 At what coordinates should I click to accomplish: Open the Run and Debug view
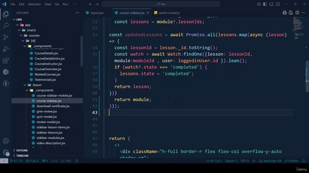point(6,49)
